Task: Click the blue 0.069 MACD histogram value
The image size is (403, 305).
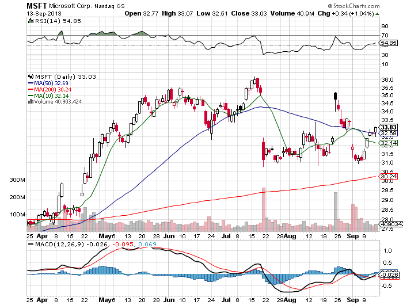Action: 147,244
